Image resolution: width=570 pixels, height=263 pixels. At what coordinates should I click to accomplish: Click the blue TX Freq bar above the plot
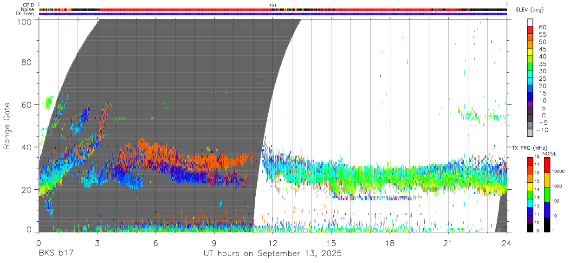point(273,14)
